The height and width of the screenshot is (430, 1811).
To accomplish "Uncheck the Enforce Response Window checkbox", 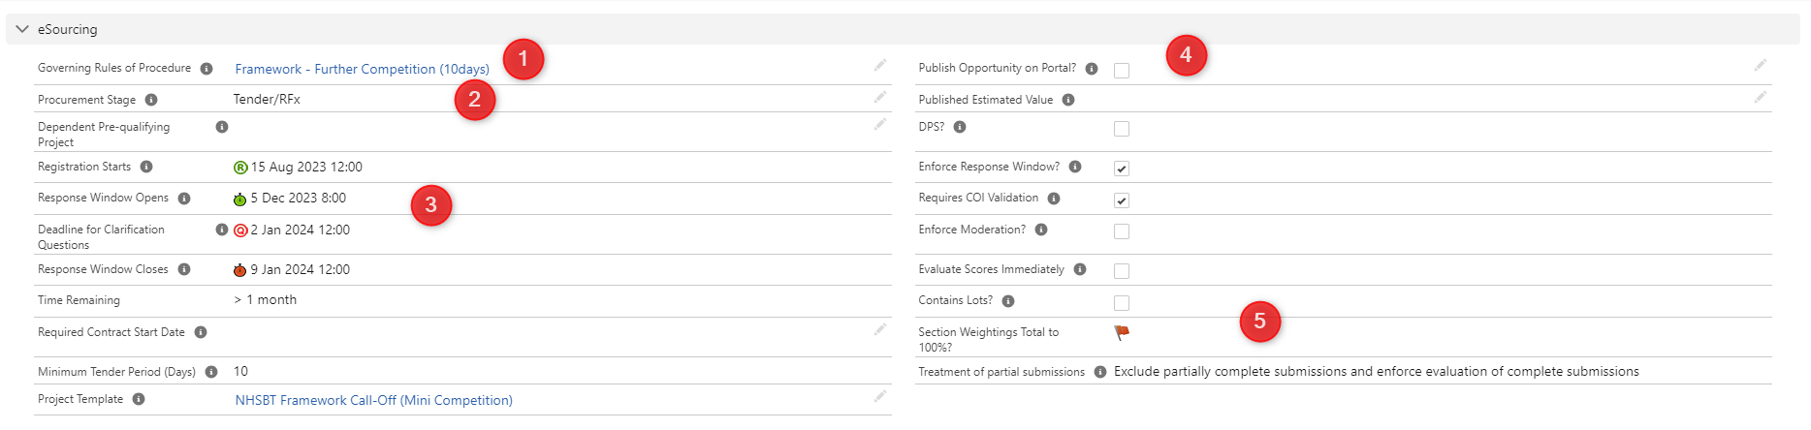I will [1122, 169].
